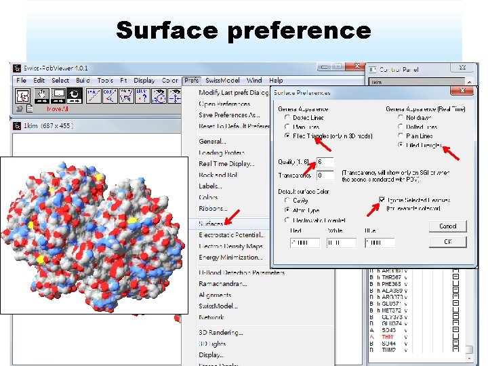Open the Help menu

pos(276,80)
